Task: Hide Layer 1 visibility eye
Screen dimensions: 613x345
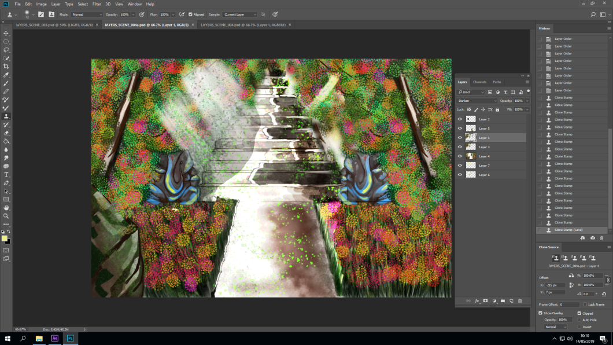Action: [460, 138]
